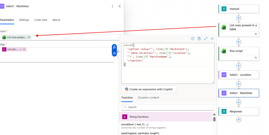Click connection link icon on Run script node
Screen dimensions: 269x135
click(256, 57)
